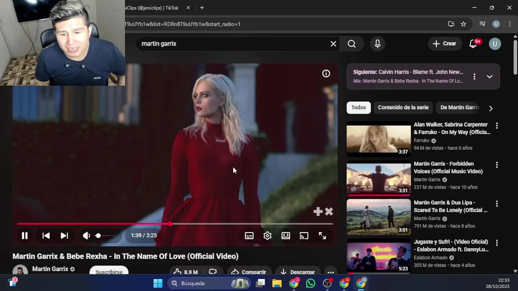Adjust the volume slider handle
This screenshot has width=518, height=291.
coord(98,236)
